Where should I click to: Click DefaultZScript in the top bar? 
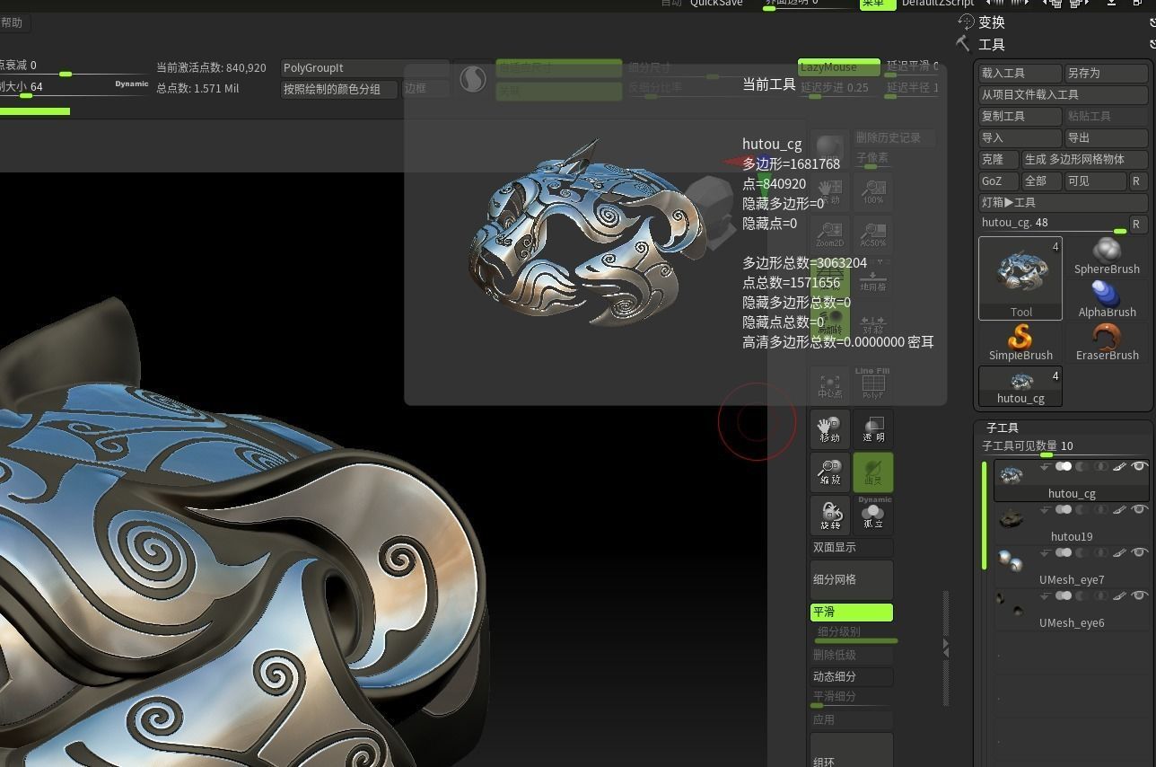point(938,4)
